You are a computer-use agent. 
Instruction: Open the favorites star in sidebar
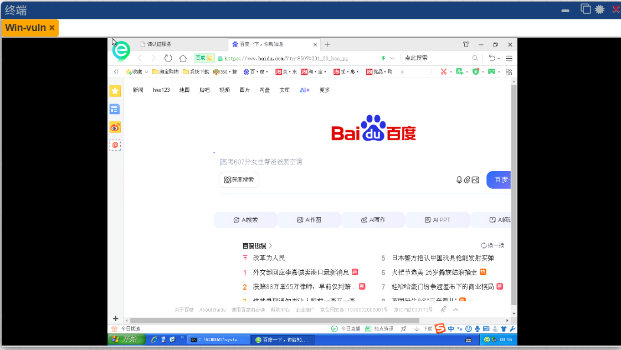tap(115, 91)
